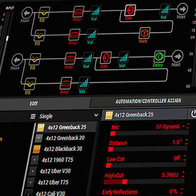Viewport: 196px width, 196px height.
Task: Click the Early Reflections stepper arrows
Action: (181, 191)
